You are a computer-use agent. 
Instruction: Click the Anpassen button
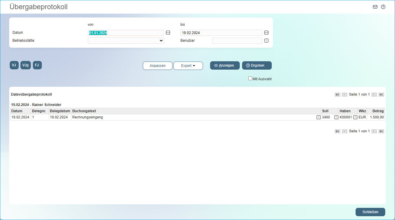158,66
